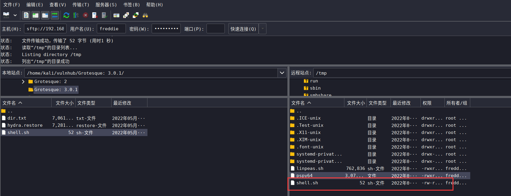This screenshot has width=511, height=196.
Task: Click the 主机 host input field
Action: click(45, 29)
